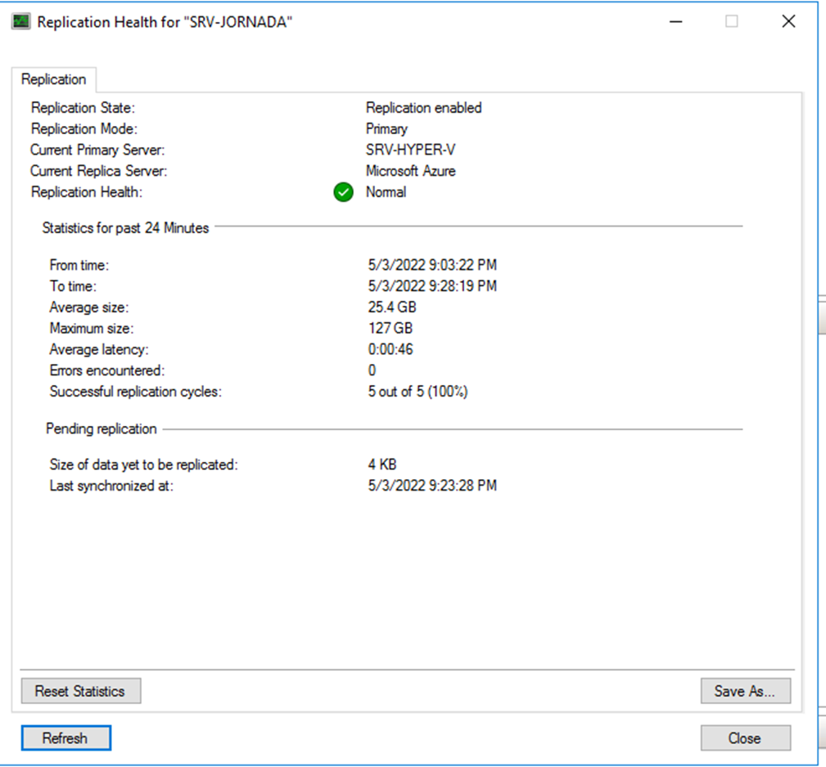
Task: Click the last synchronized value 9:23:28 PM
Action: (x=432, y=486)
